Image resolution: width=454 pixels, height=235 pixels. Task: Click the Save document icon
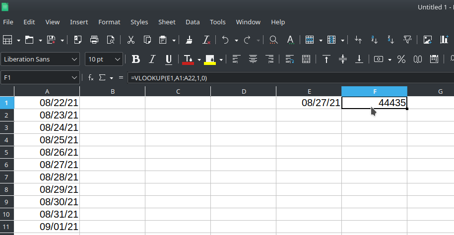51,40
